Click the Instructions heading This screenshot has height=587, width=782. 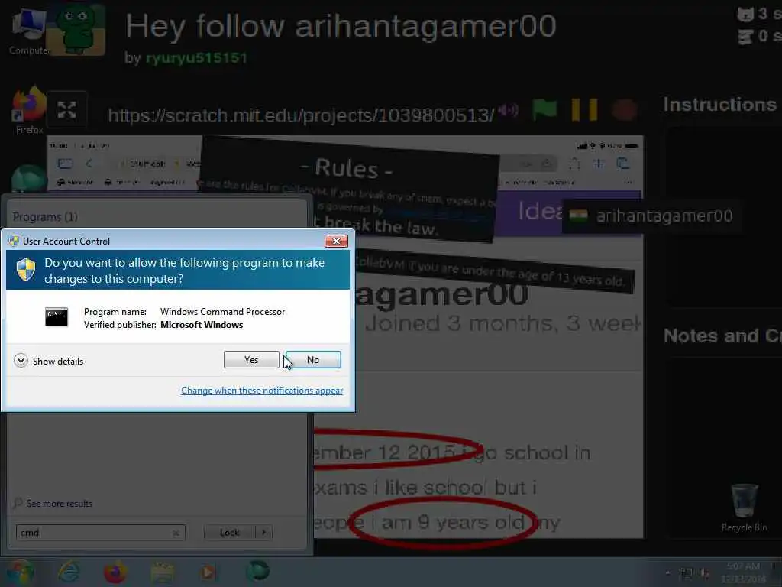719,104
